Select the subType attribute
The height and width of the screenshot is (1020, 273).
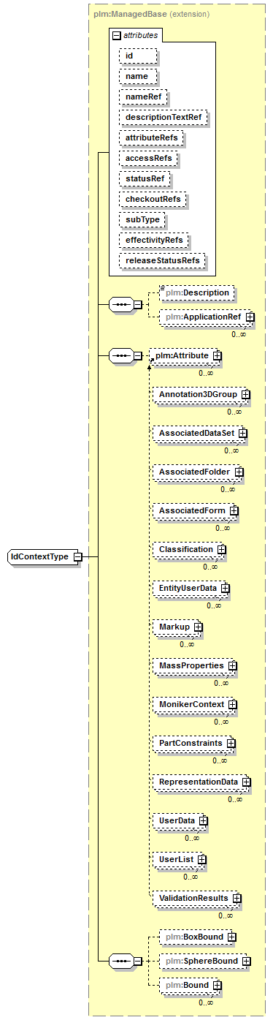point(142,219)
